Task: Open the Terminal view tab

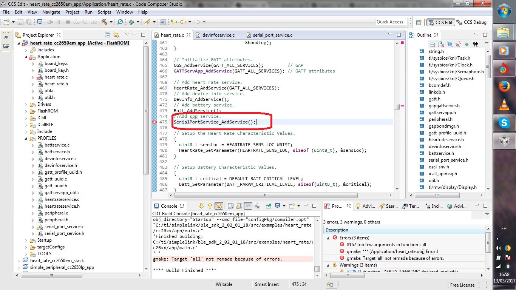Action: [410, 206]
